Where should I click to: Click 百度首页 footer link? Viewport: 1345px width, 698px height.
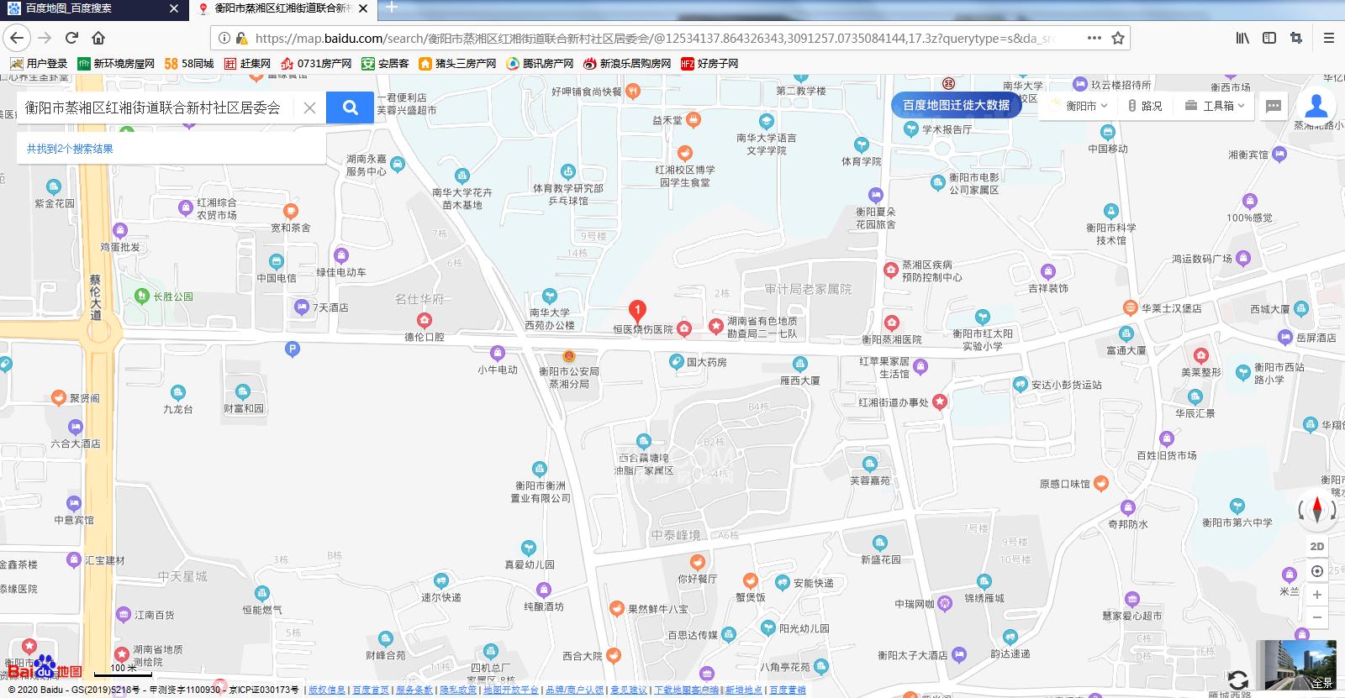click(371, 690)
